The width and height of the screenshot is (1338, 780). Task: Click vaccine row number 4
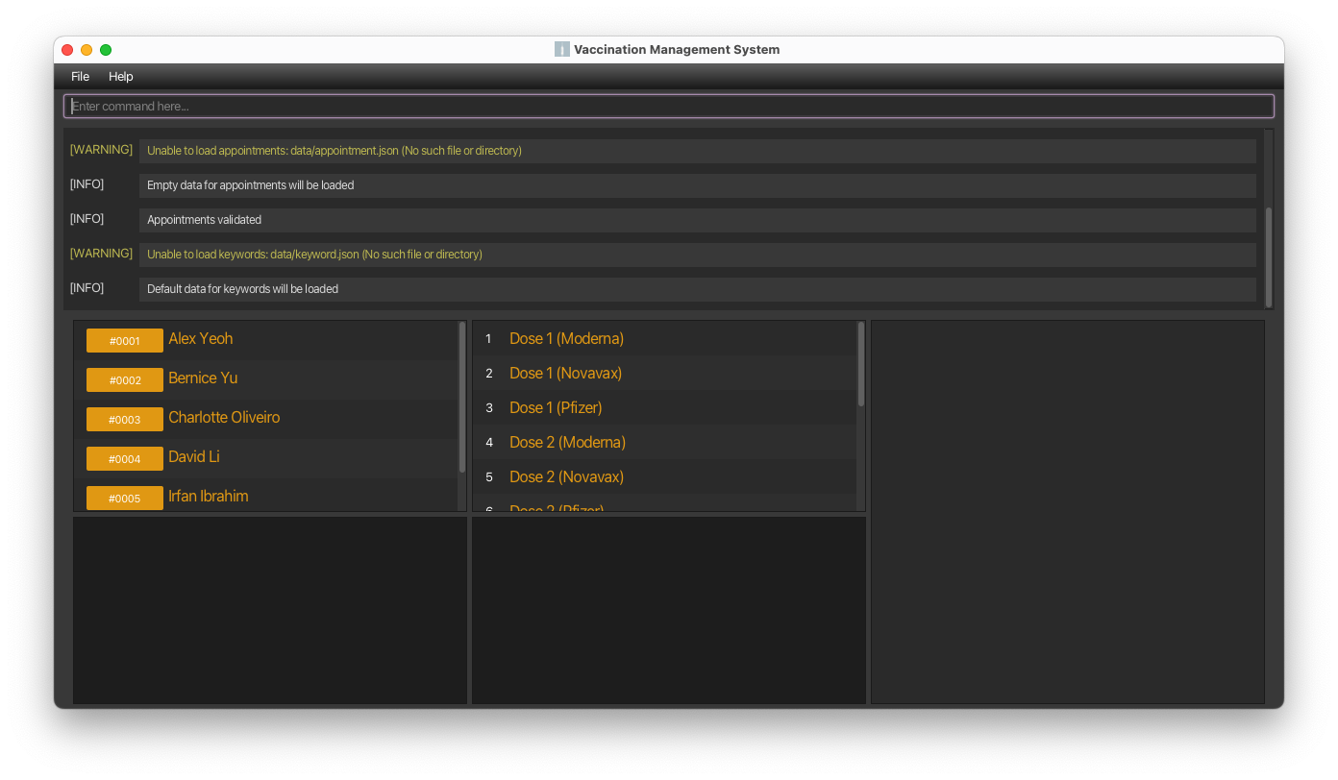click(x=488, y=442)
